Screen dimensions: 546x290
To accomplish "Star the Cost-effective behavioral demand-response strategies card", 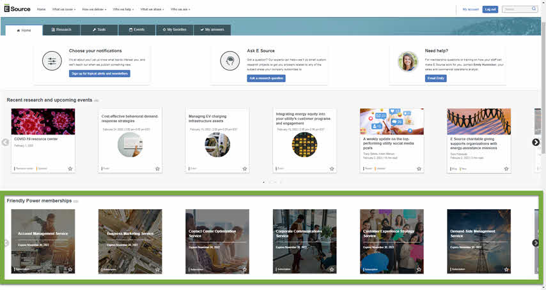I will click(157, 169).
